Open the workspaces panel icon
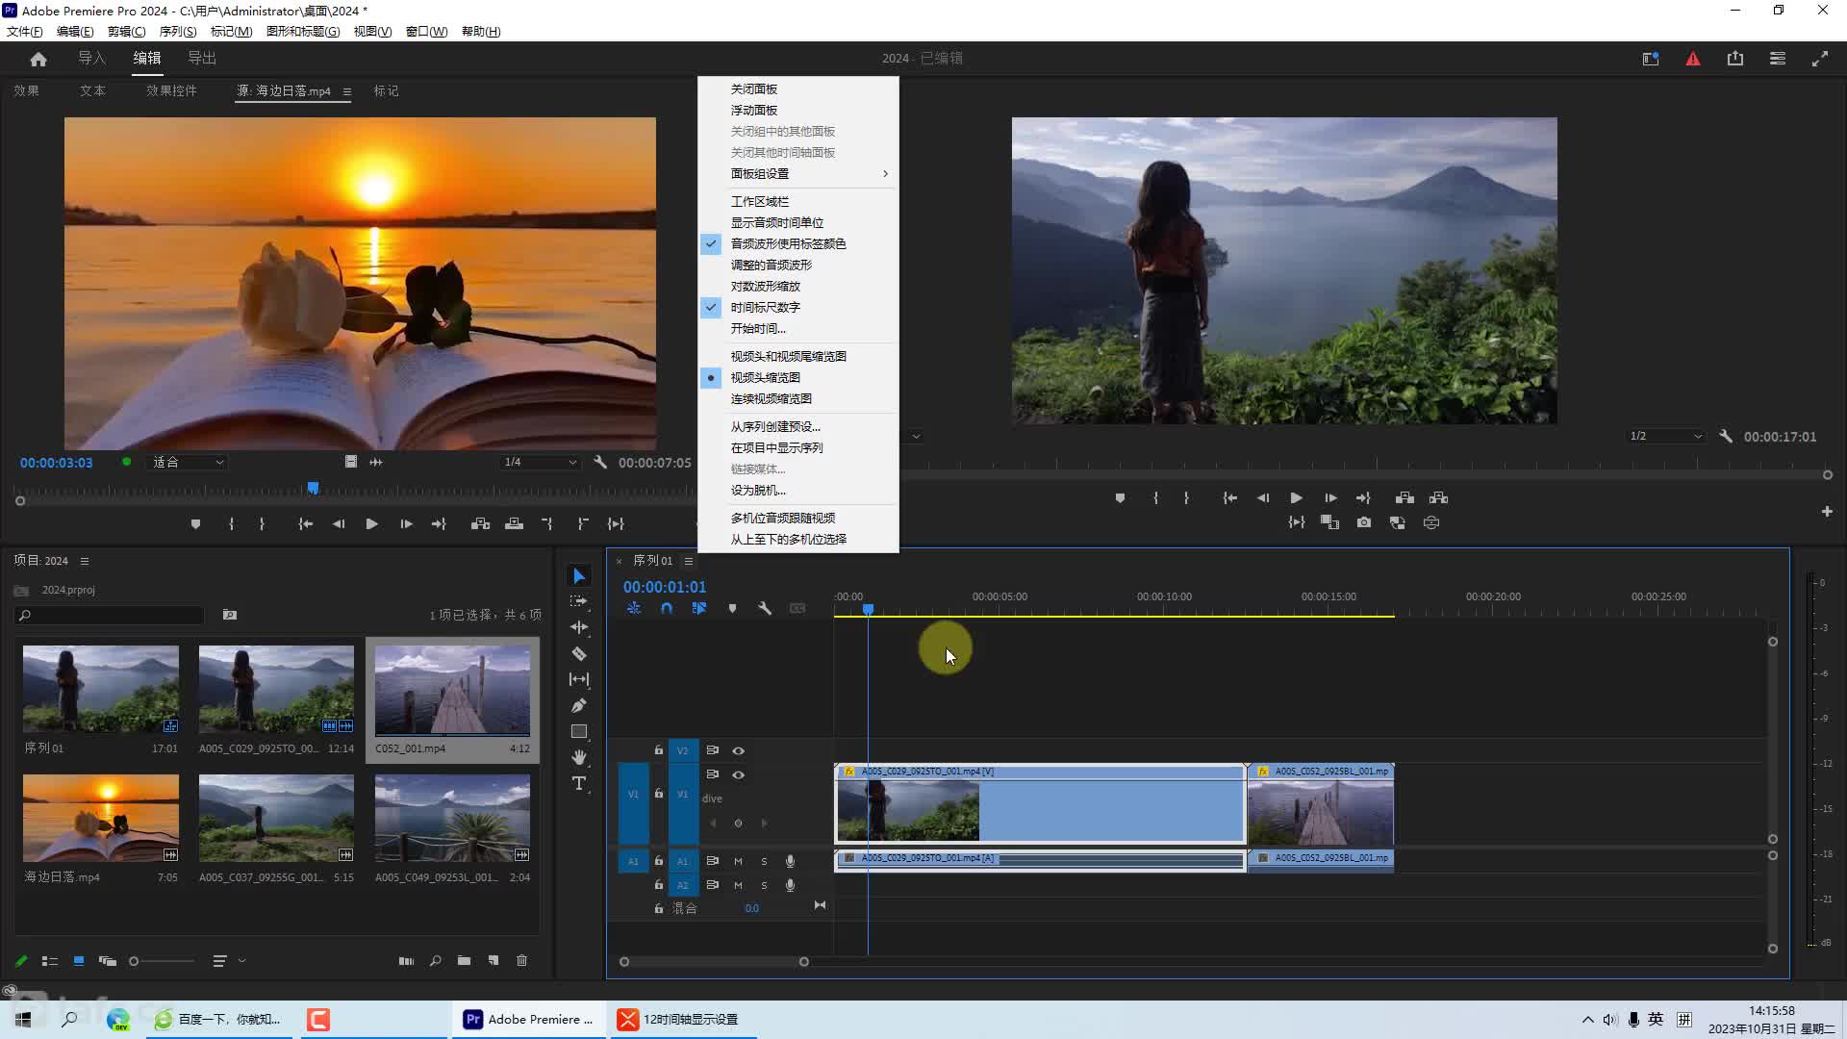 1778,59
